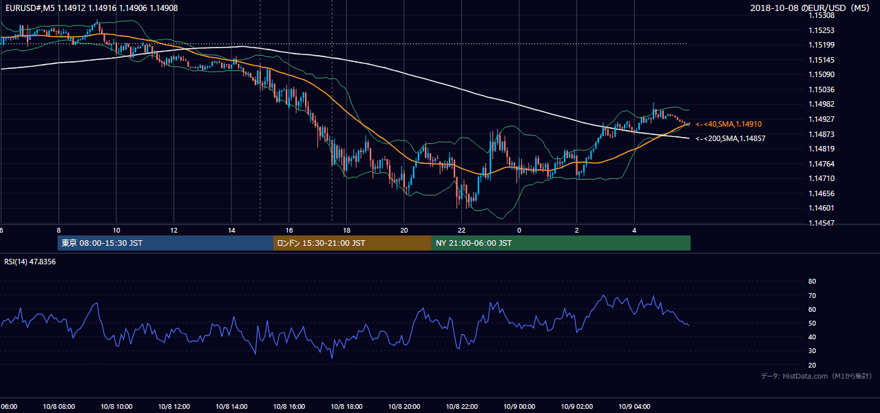880x413 pixels.
Task: Select the 40 SMA value label 1.14910
Action: coord(729,124)
